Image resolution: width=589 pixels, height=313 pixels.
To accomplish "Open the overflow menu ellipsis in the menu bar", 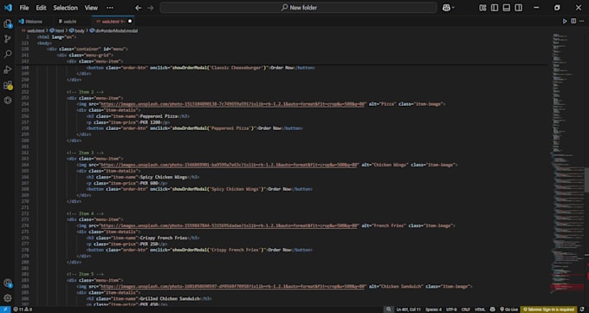I will [110, 8].
